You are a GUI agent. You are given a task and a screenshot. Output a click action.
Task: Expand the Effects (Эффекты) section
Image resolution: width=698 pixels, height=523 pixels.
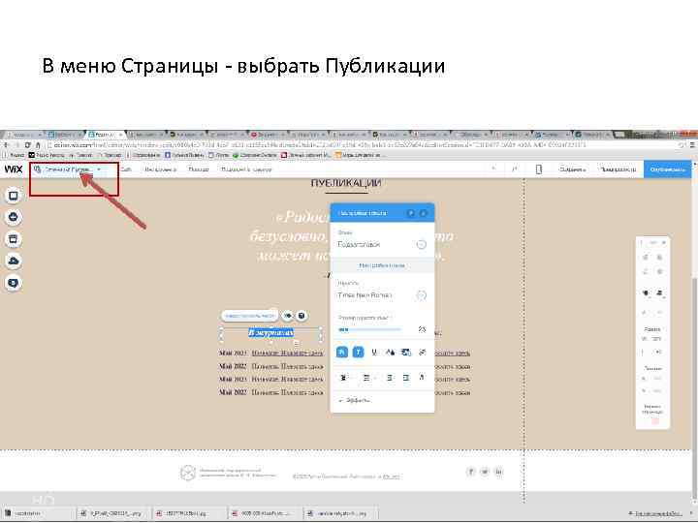coord(355,400)
